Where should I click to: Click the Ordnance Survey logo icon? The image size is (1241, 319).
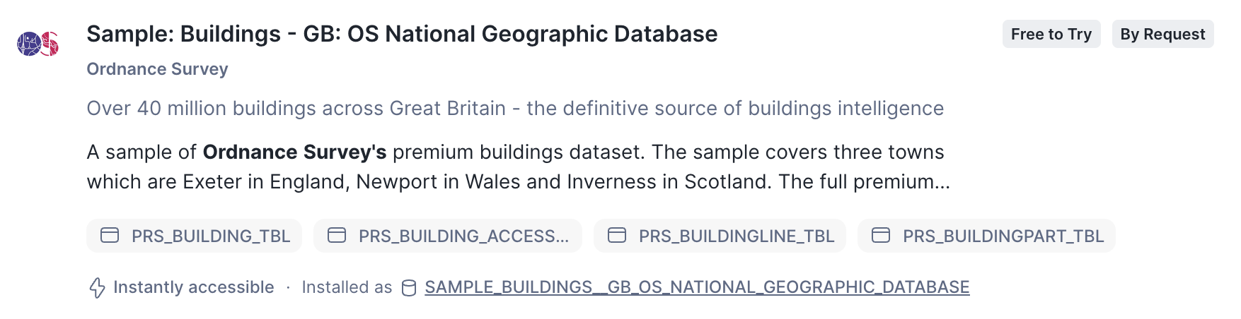pos(38,44)
